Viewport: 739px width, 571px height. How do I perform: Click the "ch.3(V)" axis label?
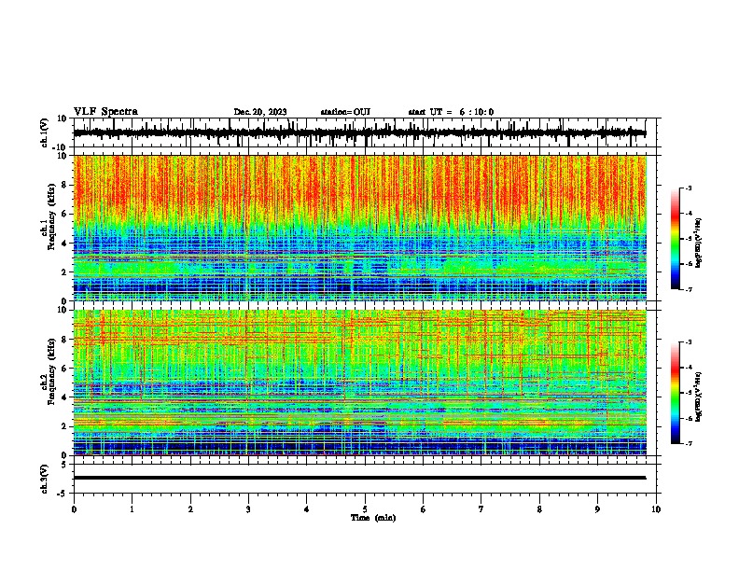[45, 479]
